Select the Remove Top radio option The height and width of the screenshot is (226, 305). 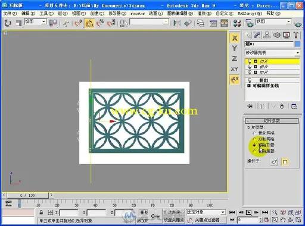click(254, 145)
